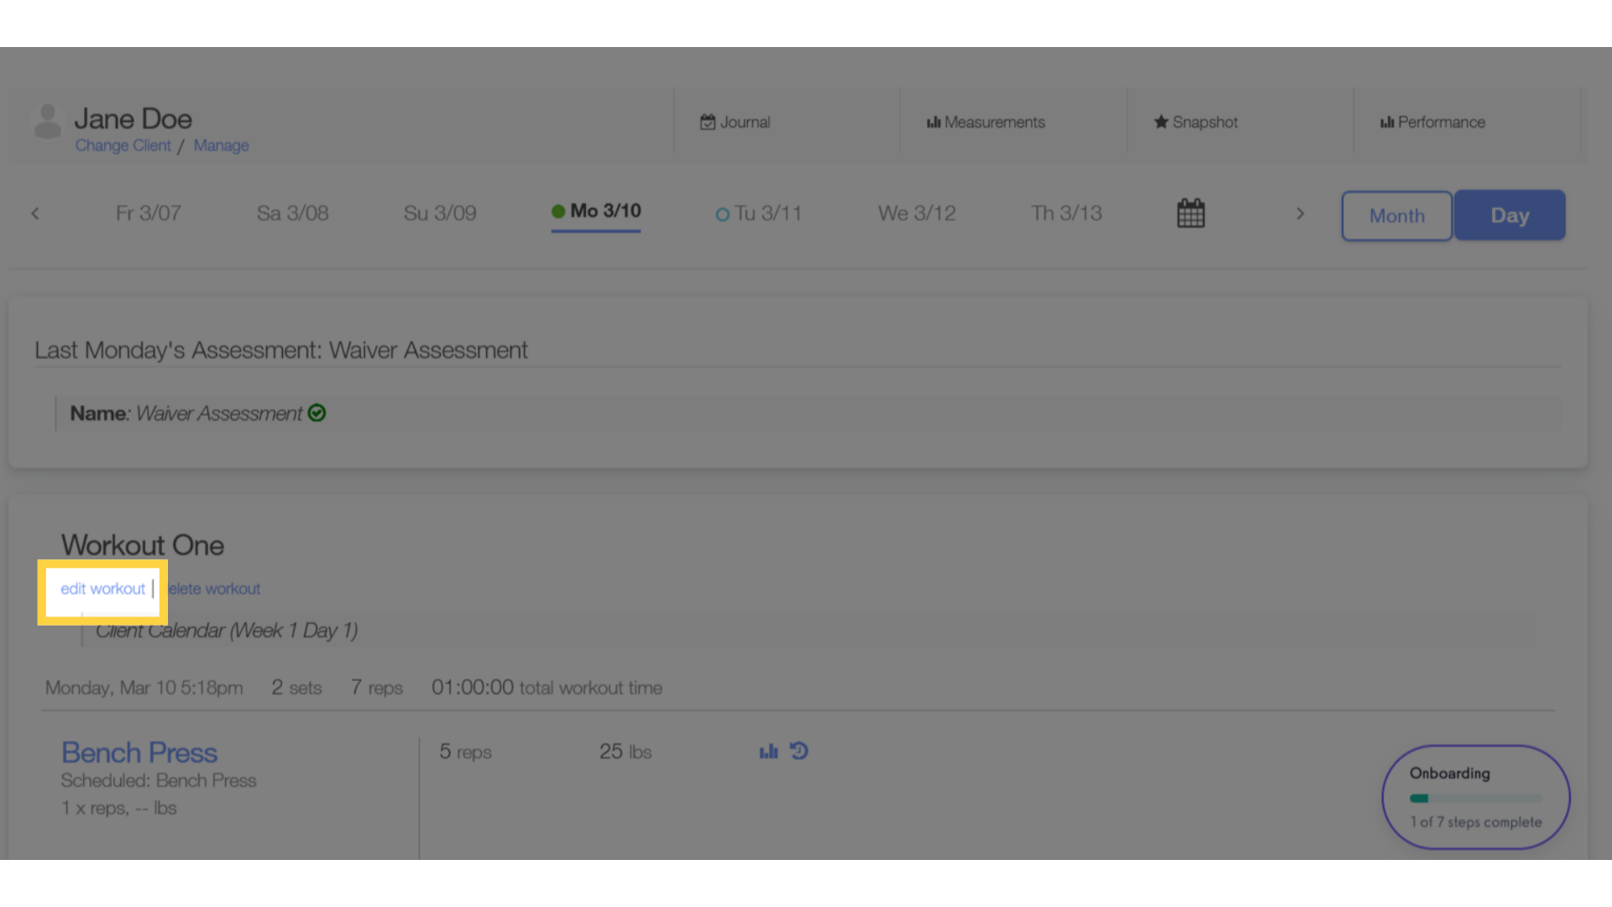Click the Change Client link

(x=123, y=145)
